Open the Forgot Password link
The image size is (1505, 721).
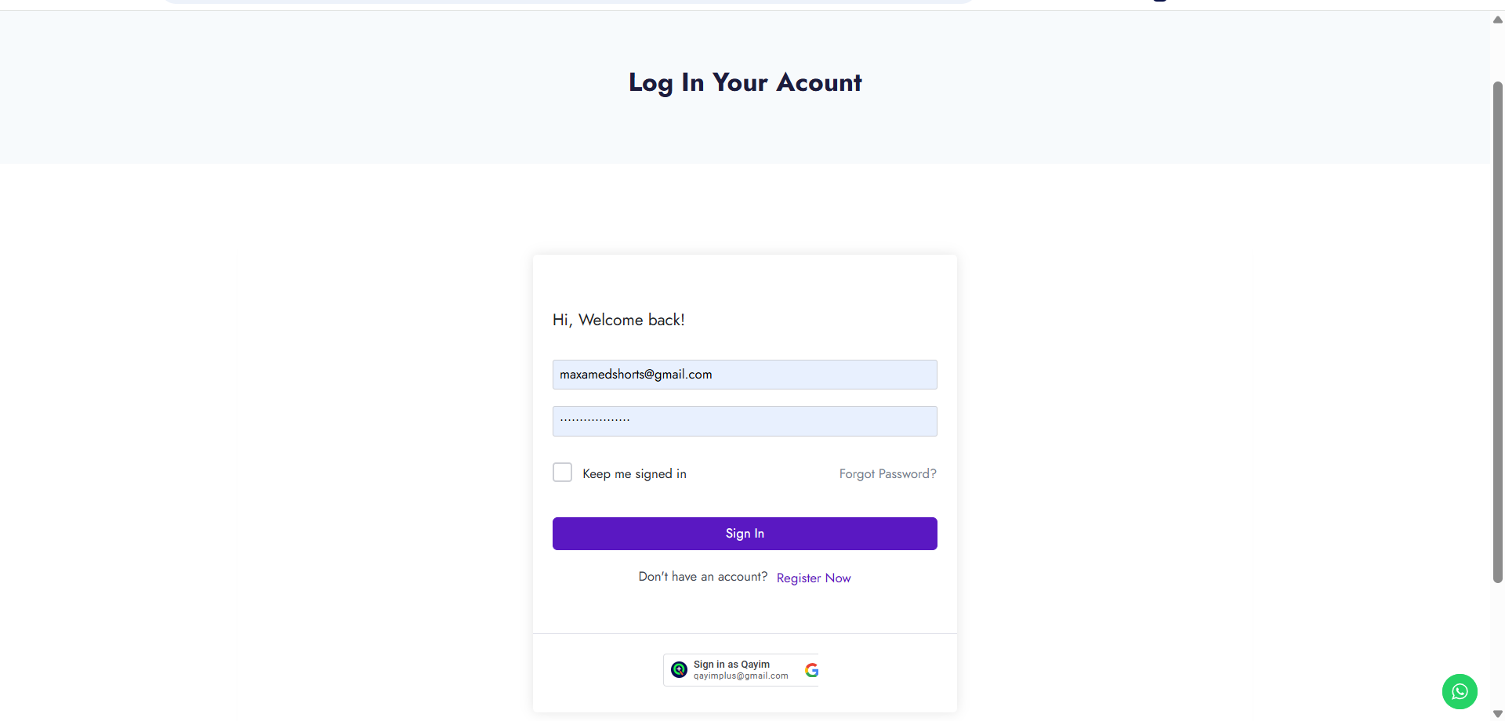coord(887,474)
